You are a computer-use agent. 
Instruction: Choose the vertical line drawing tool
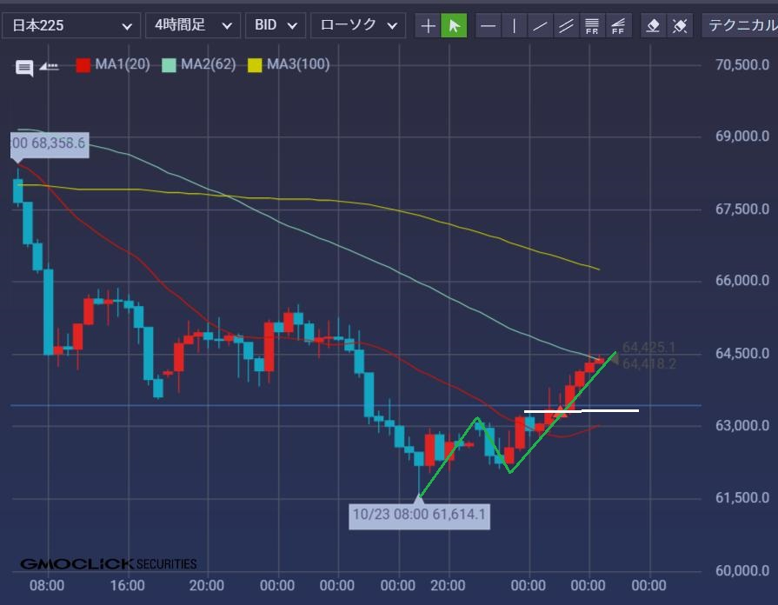click(514, 25)
